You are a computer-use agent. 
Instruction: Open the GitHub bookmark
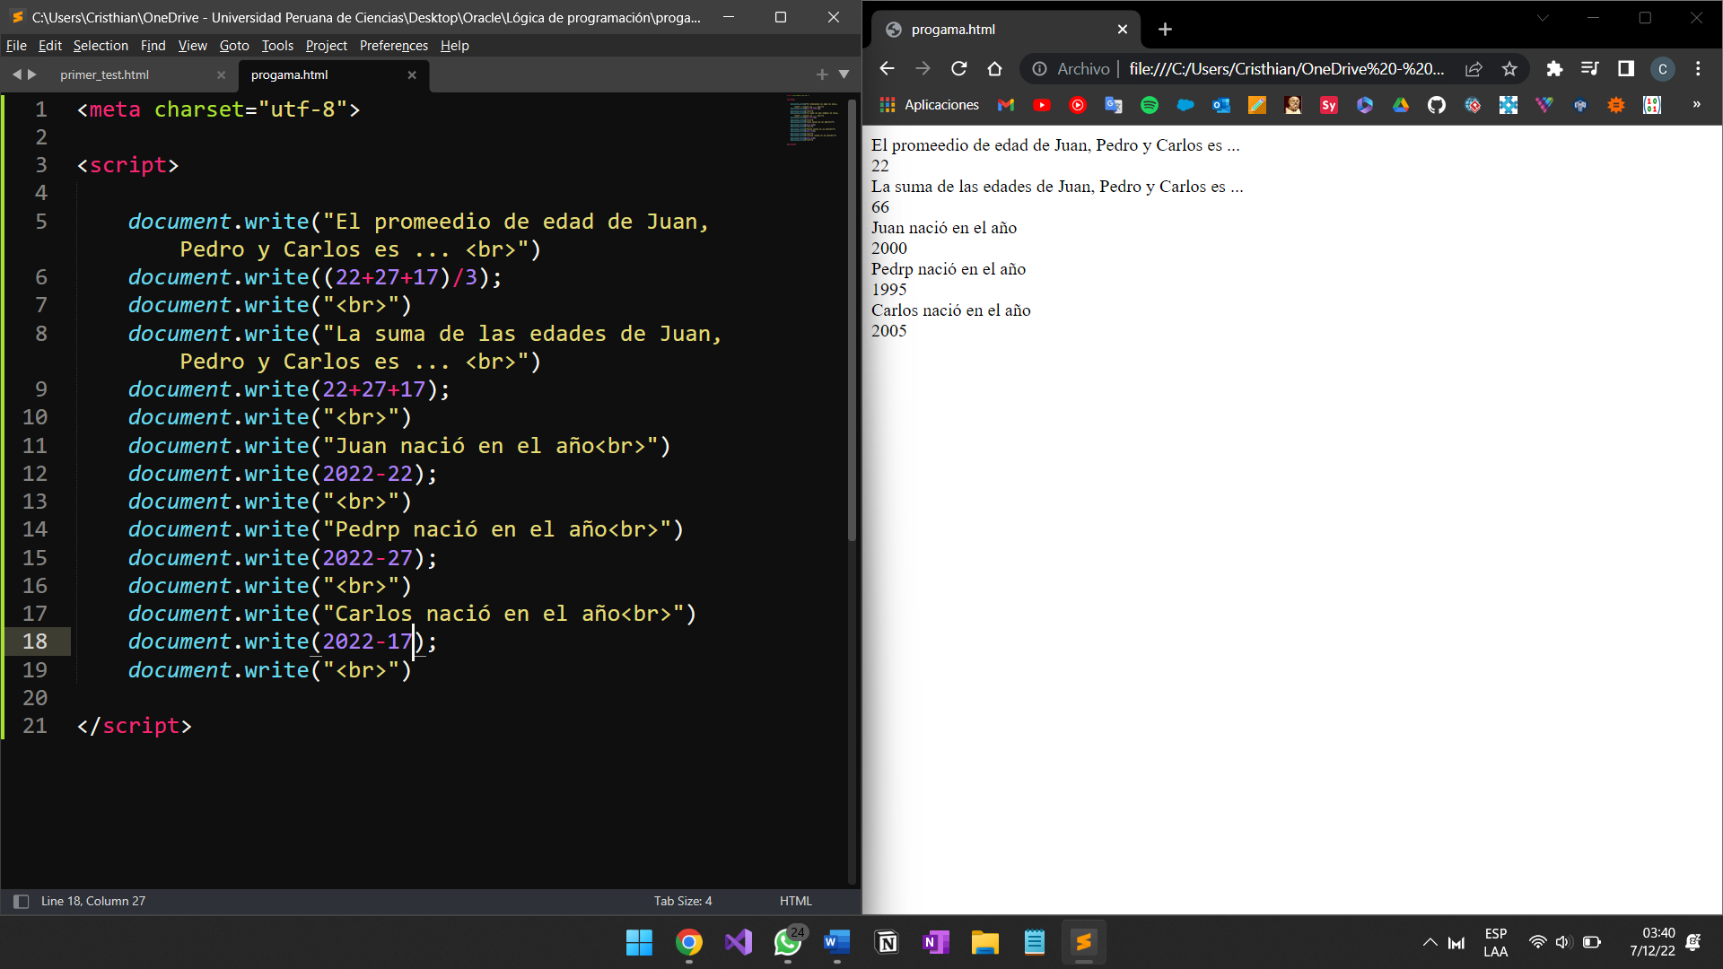1437,105
